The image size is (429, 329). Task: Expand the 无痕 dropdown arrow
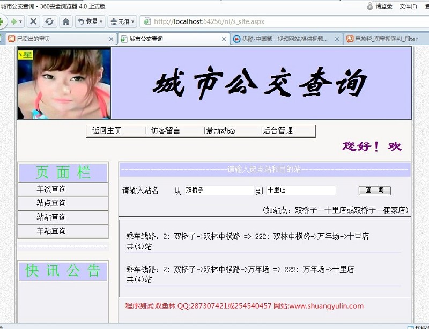tap(133, 21)
